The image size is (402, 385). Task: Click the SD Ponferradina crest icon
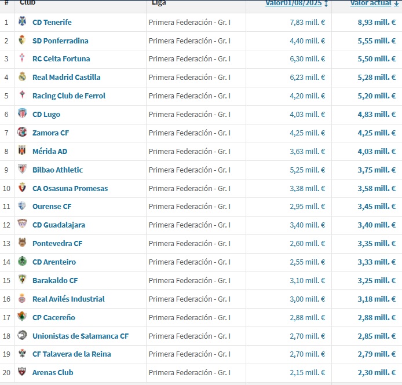click(22, 41)
